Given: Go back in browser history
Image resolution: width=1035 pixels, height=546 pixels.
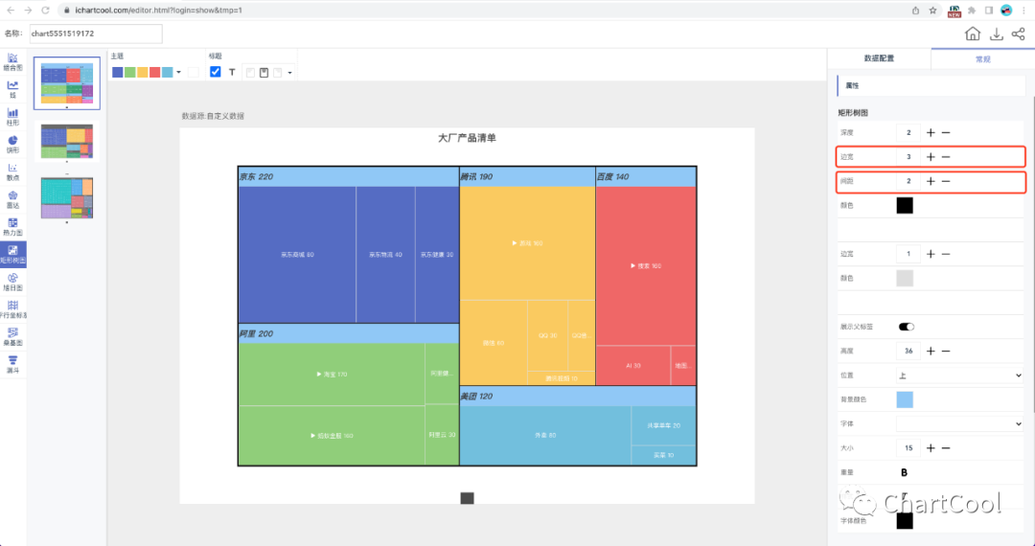Looking at the screenshot, I should (x=11, y=10).
